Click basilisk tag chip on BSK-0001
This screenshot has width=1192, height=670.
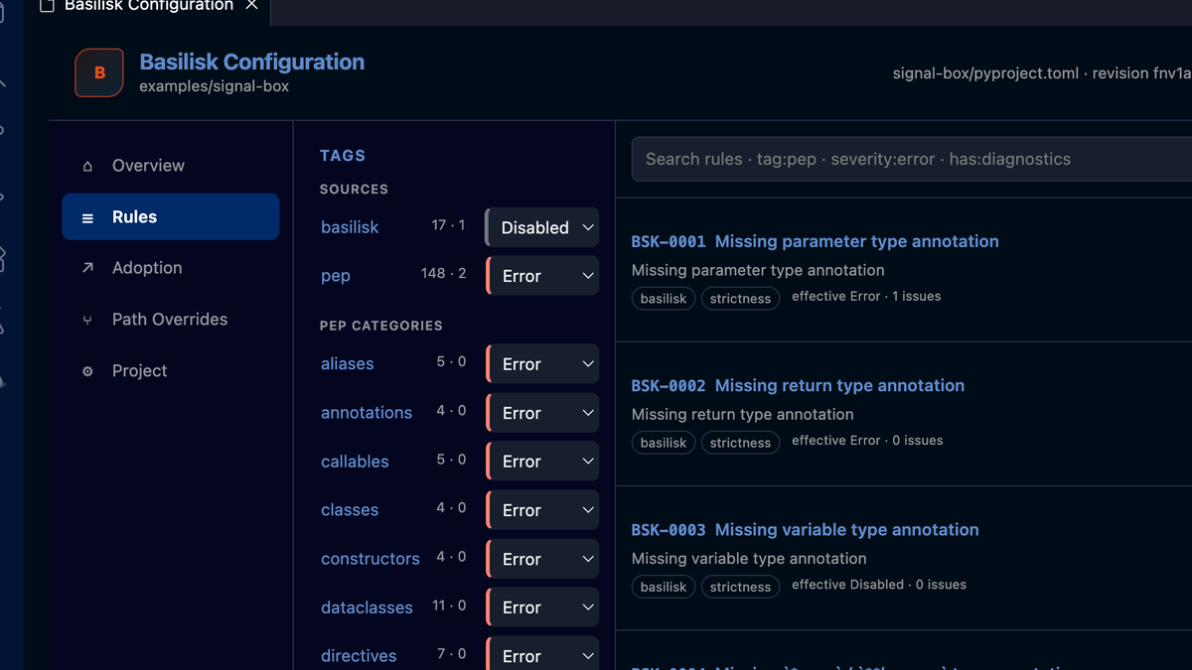tap(664, 299)
